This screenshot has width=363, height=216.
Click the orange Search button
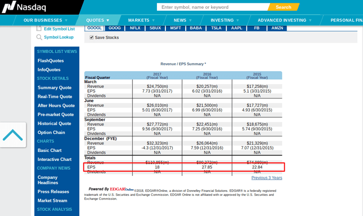pos(283,7)
